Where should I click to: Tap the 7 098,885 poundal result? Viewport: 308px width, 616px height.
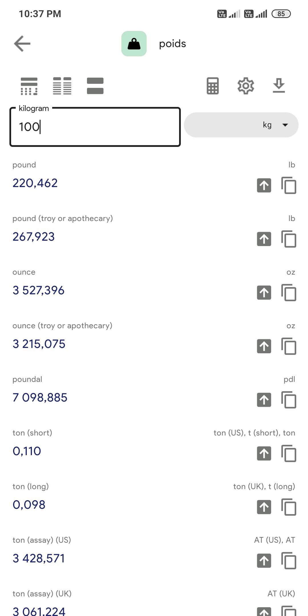40,398
